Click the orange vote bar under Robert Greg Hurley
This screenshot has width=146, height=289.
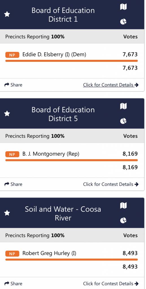pos(71,260)
